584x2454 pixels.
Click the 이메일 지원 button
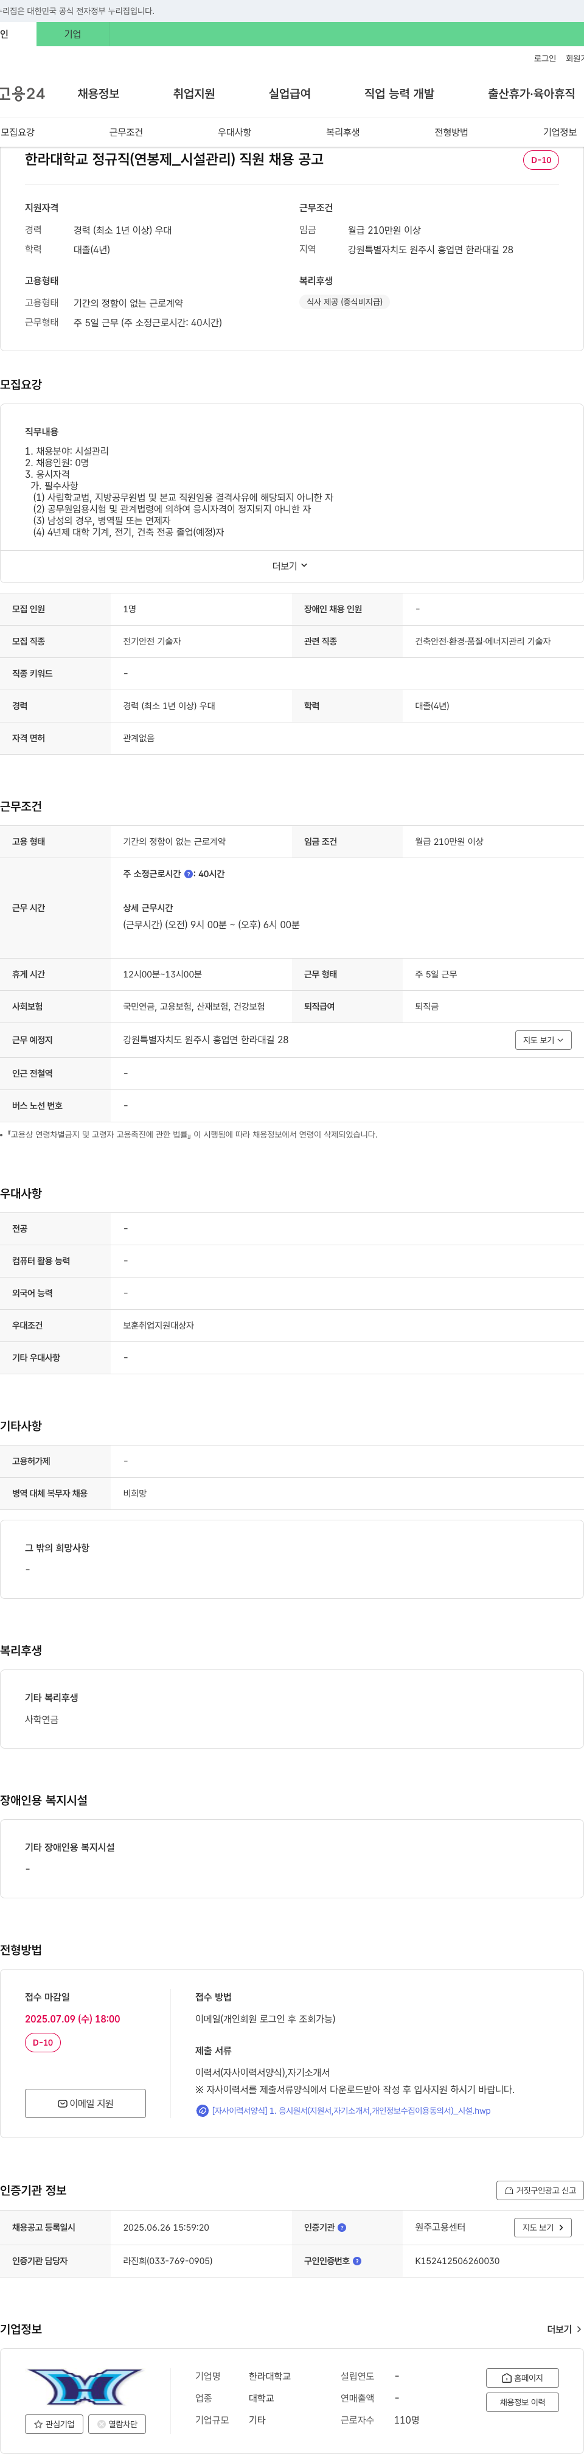[86, 2103]
